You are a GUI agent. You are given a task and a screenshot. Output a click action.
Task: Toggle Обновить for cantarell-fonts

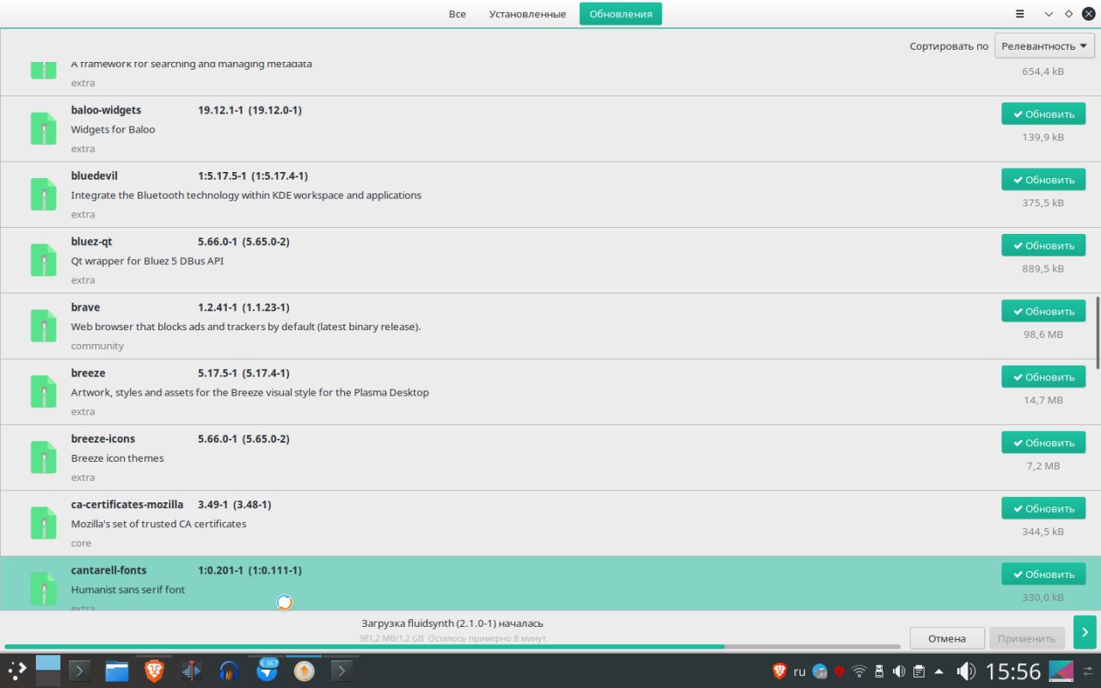1043,574
